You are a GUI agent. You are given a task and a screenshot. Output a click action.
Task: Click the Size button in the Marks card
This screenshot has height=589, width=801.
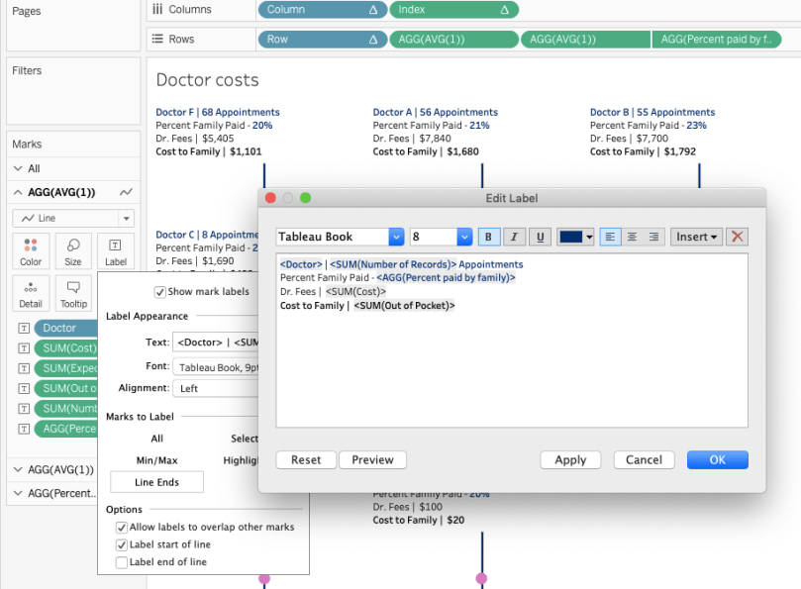73,250
